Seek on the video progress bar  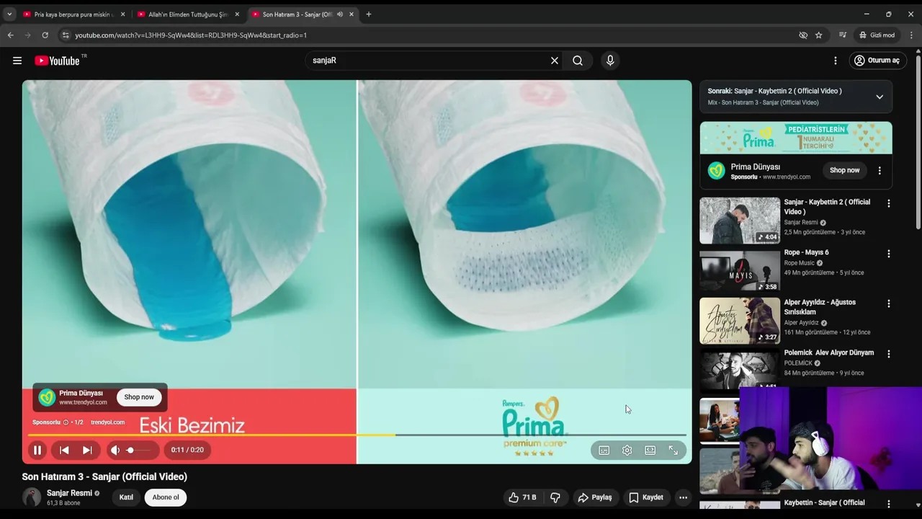[357, 435]
